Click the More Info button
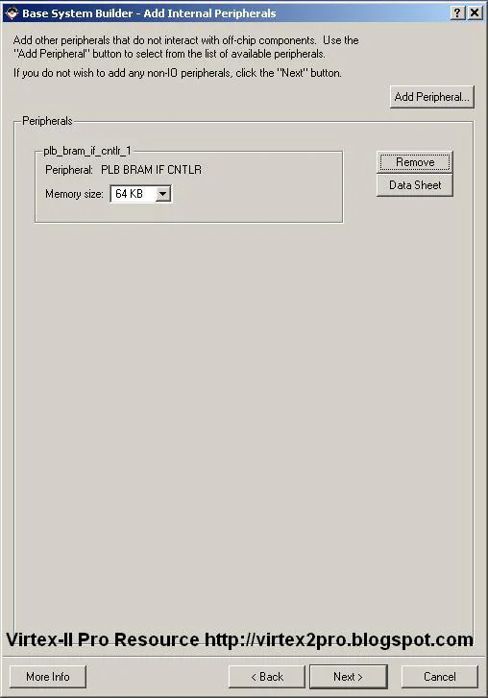Viewport: 488px width, 698px height. point(48,677)
